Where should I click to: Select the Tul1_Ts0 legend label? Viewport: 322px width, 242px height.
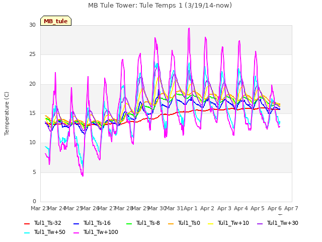click(x=189, y=223)
